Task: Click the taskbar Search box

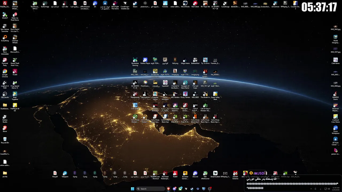Action: tap(150, 189)
